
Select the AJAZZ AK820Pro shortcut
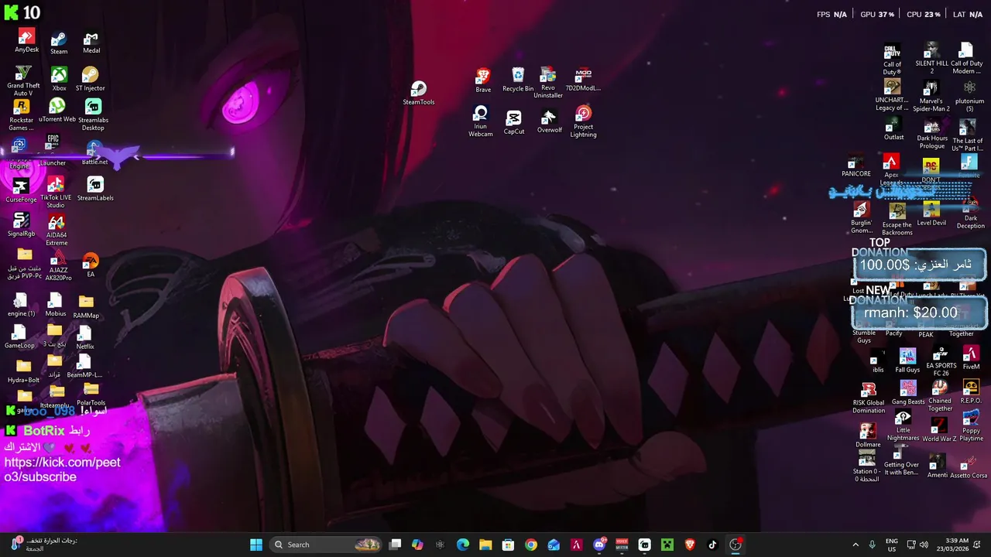pyautogui.click(x=58, y=266)
